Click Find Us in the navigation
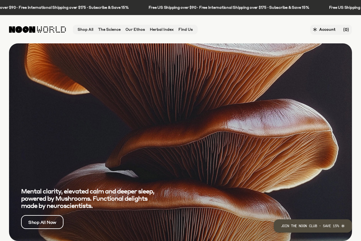 tap(186, 30)
